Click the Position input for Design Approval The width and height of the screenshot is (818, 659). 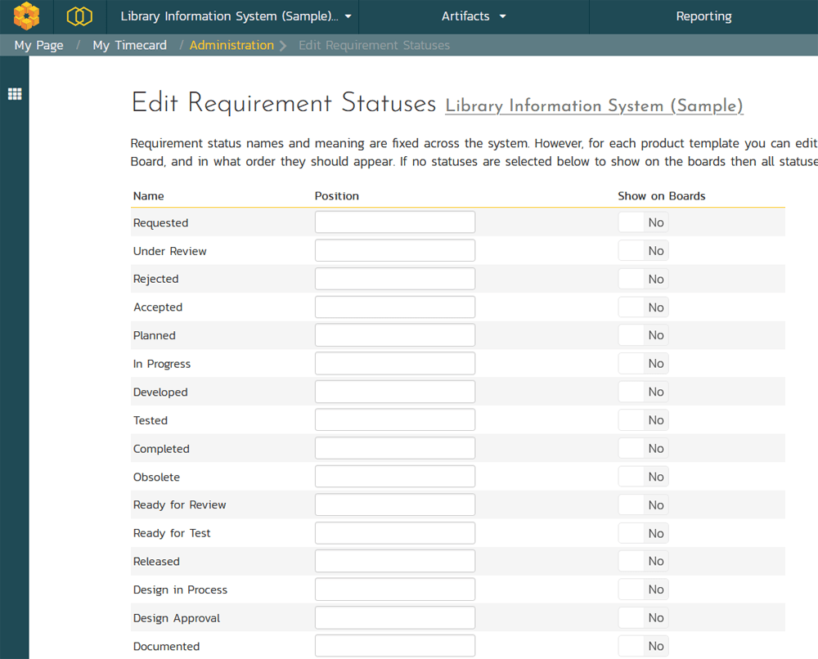395,617
